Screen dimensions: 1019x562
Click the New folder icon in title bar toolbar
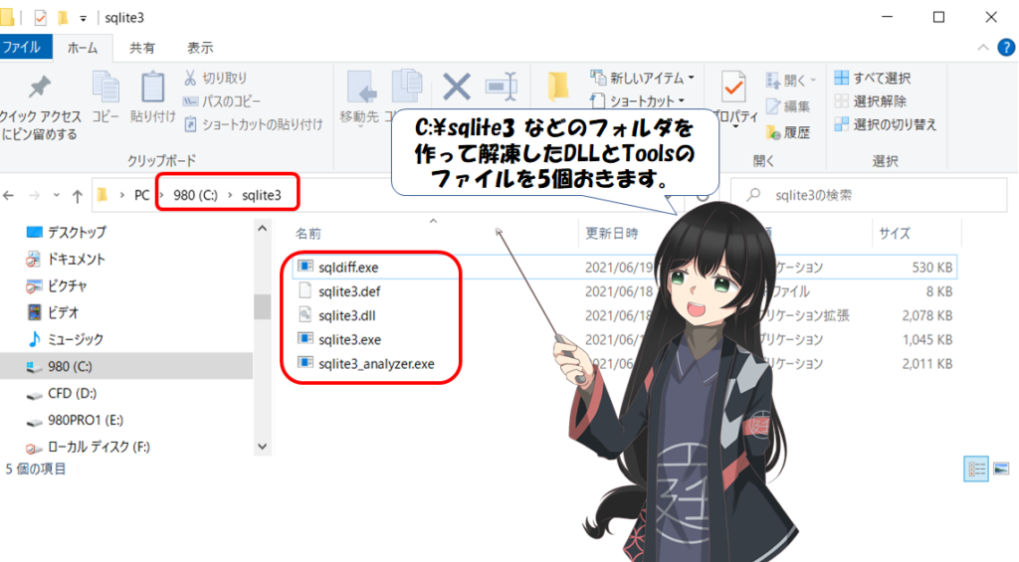[x=63, y=18]
